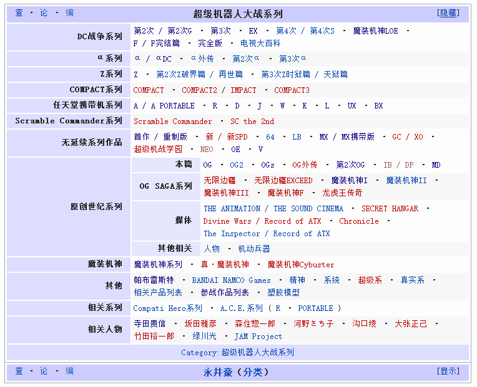477x387 pixels.
Task: Visit the 魔装机神LOE link
Action: point(375,31)
